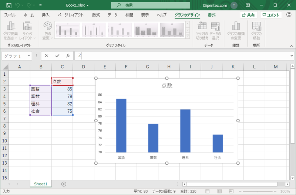Click the smiley feedback icon
Viewport: 296px width, 195px height.
point(289,14)
